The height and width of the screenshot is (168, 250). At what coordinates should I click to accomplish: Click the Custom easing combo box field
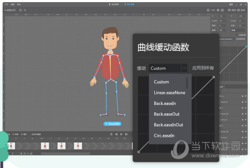click(x=168, y=68)
